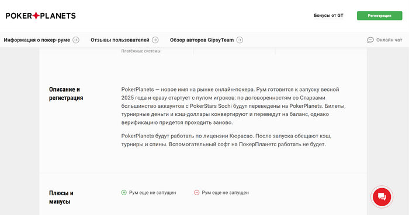Click the speech bubble icon near Онлайн чат
This screenshot has width=409, height=215.
[x=370, y=40]
